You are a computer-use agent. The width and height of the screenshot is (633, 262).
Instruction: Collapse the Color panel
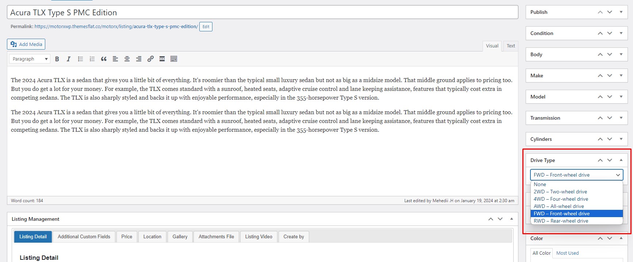pyautogui.click(x=621, y=238)
